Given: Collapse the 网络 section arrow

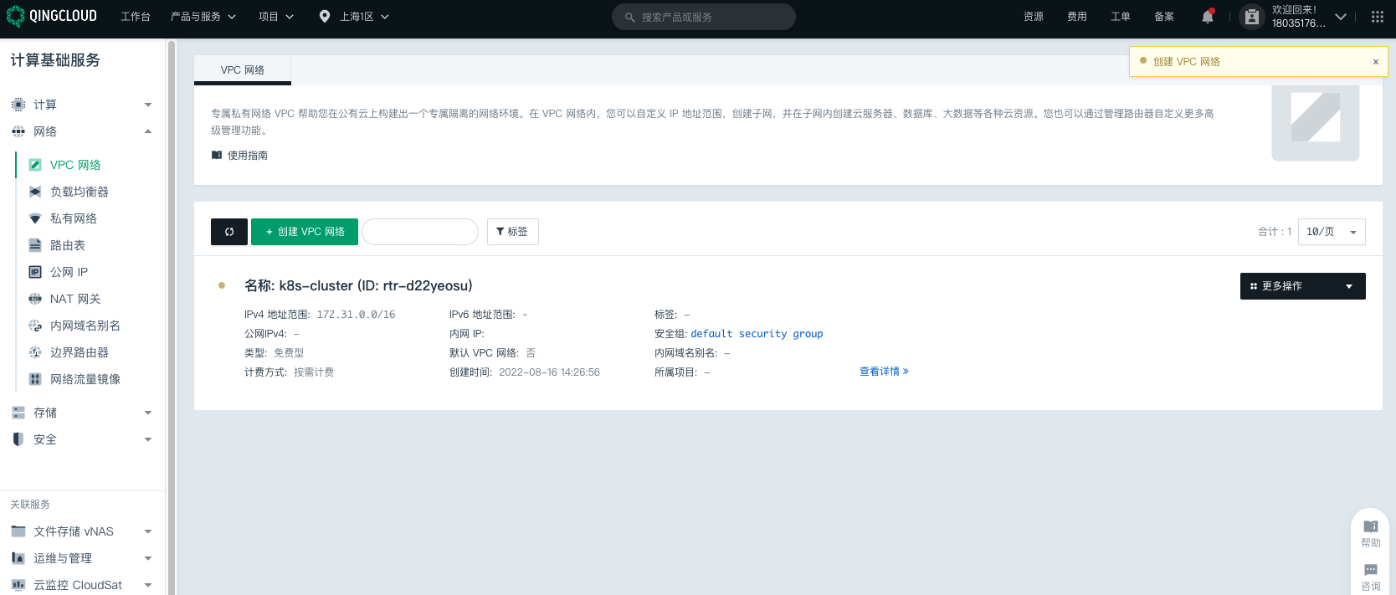Looking at the screenshot, I should pyautogui.click(x=148, y=131).
